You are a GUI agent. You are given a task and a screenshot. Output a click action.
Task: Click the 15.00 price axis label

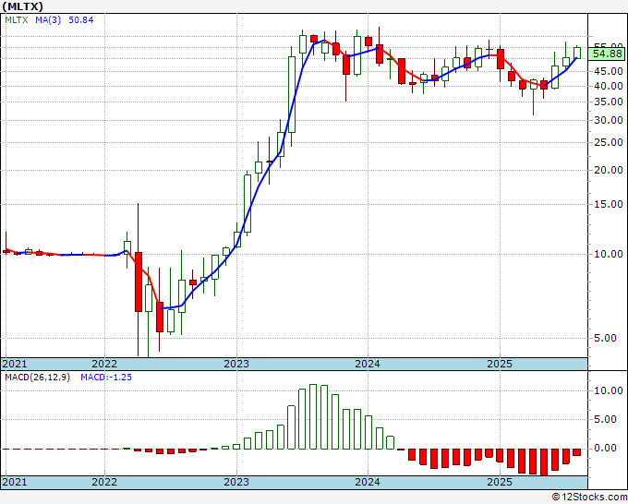pos(608,204)
